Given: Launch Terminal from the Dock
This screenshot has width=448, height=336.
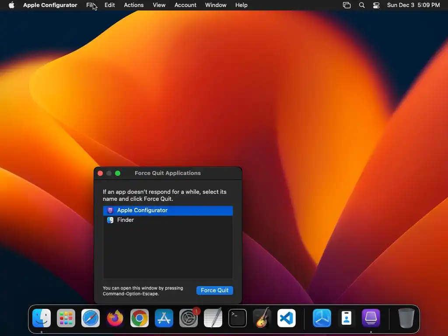Looking at the screenshot, I should pos(238,318).
